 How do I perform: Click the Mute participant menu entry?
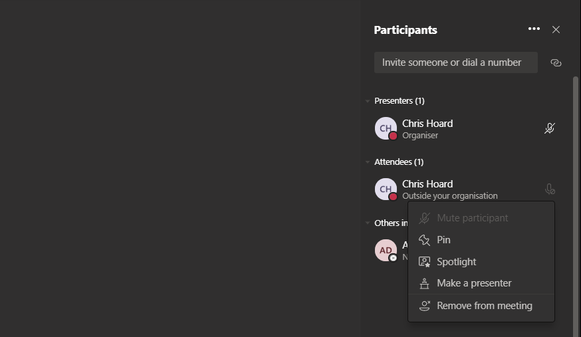click(x=473, y=218)
